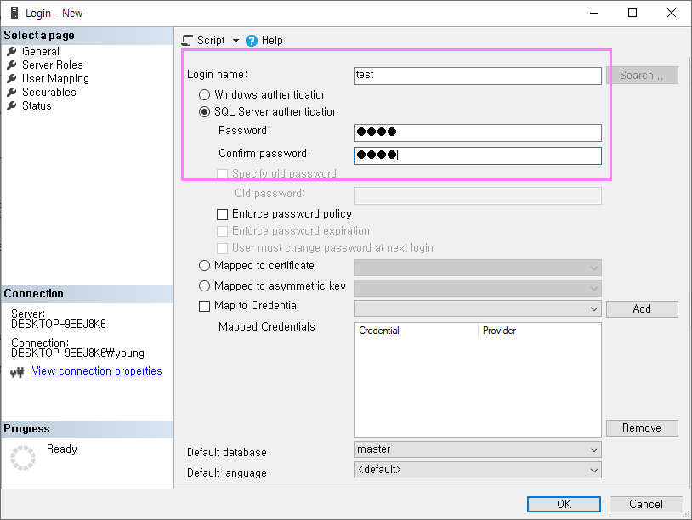The width and height of the screenshot is (692, 520).
Task: Check Enforce password policy
Action: coord(223,214)
